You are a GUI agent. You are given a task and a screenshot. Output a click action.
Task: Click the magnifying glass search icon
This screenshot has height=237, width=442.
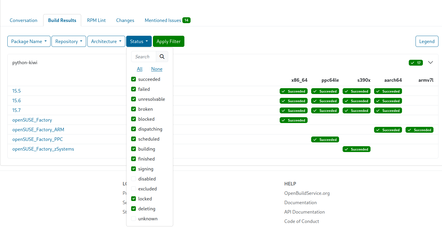pyautogui.click(x=162, y=57)
